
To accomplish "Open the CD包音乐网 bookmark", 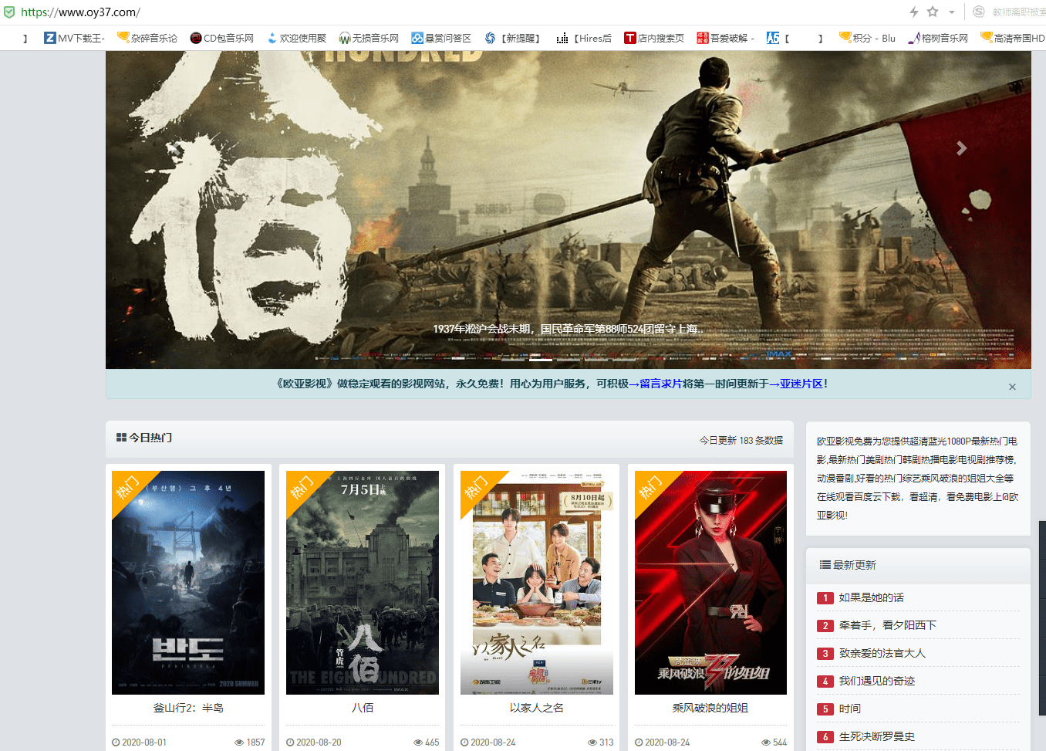I will coord(222,38).
